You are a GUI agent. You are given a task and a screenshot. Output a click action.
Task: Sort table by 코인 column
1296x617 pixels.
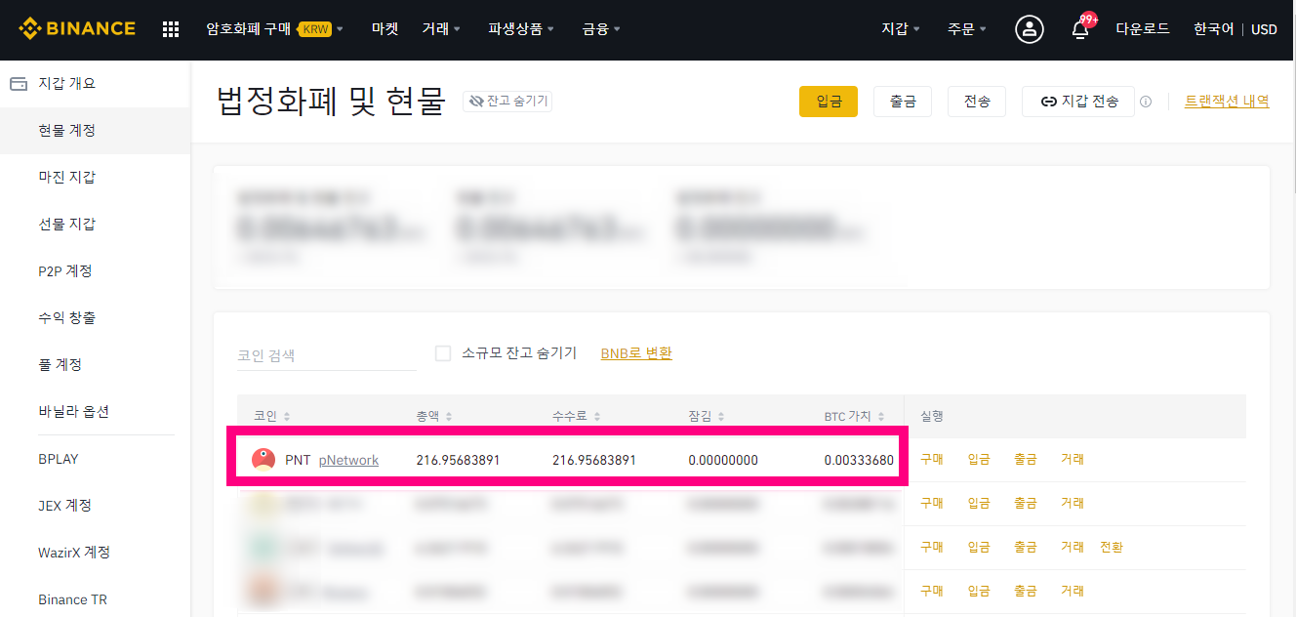pyautogui.click(x=272, y=417)
